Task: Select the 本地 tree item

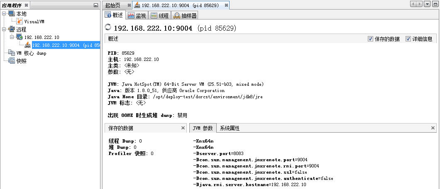Action: [21, 13]
